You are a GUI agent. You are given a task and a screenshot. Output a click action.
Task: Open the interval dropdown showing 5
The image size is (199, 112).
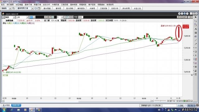click(62, 17)
